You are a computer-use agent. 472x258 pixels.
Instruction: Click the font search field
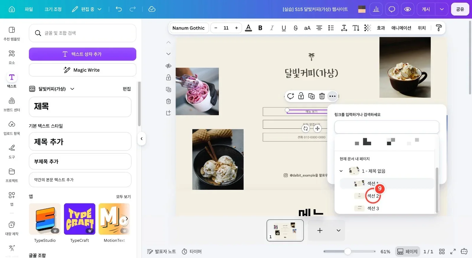coord(82,33)
